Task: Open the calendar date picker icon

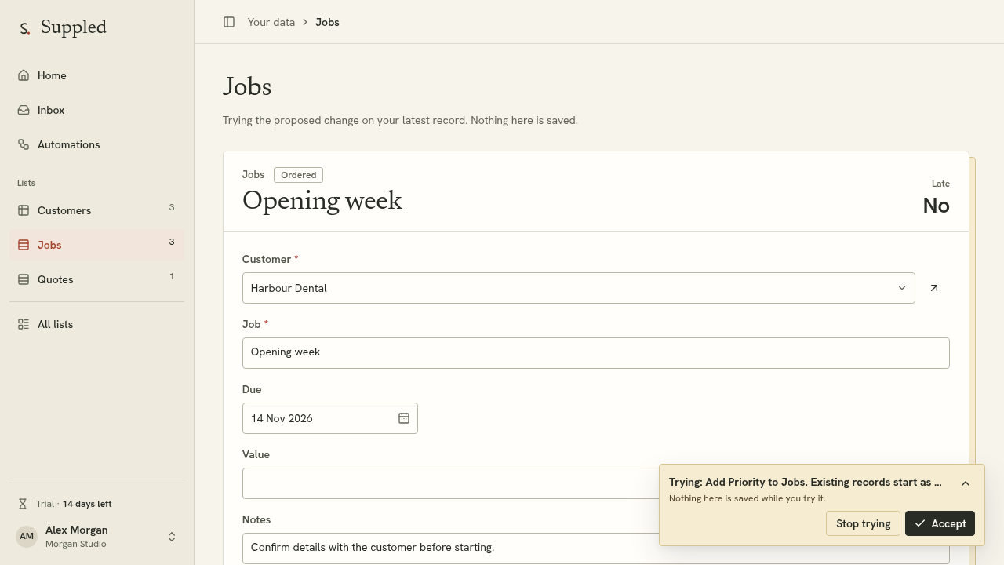Action: pos(404,418)
